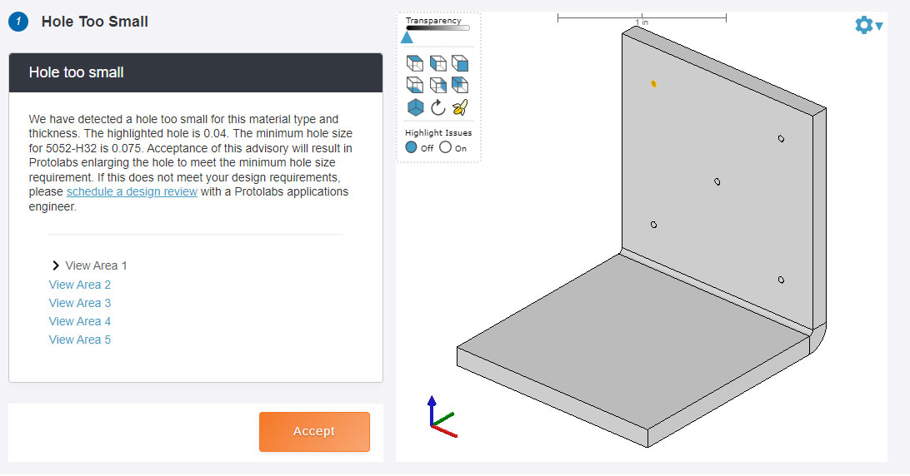Click the Transparency slider handle

tap(407, 37)
